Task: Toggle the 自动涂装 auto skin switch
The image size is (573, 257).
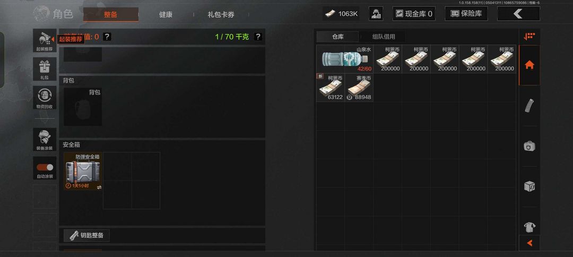Action: [45, 167]
